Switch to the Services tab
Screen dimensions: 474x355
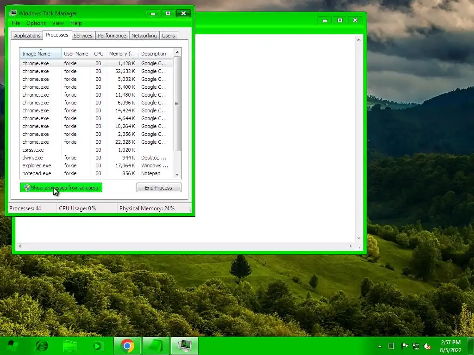(83, 36)
